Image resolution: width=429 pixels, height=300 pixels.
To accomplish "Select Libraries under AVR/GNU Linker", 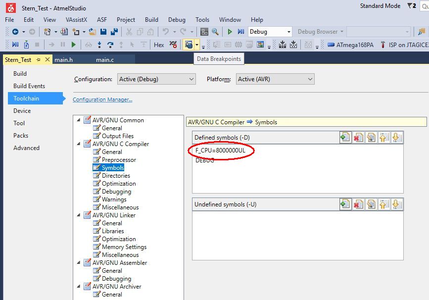I will [x=113, y=231].
